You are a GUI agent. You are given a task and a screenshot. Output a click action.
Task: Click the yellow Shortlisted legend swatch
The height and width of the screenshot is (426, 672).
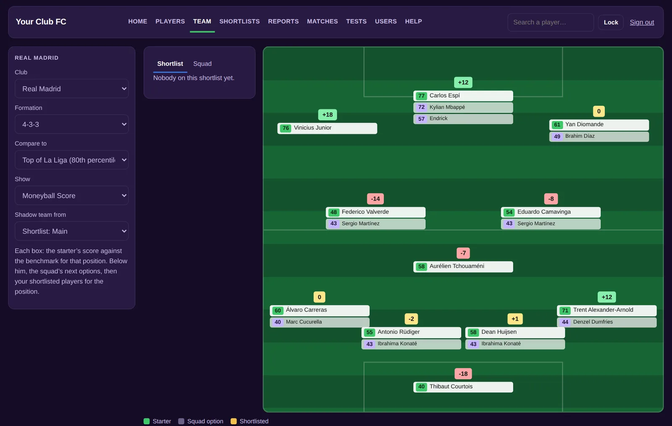[234, 421]
